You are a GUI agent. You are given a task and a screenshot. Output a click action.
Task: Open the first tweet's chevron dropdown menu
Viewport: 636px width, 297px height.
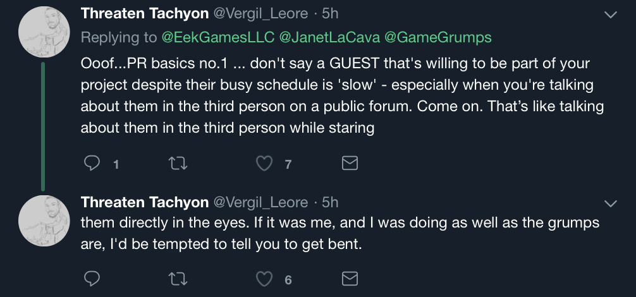click(611, 15)
